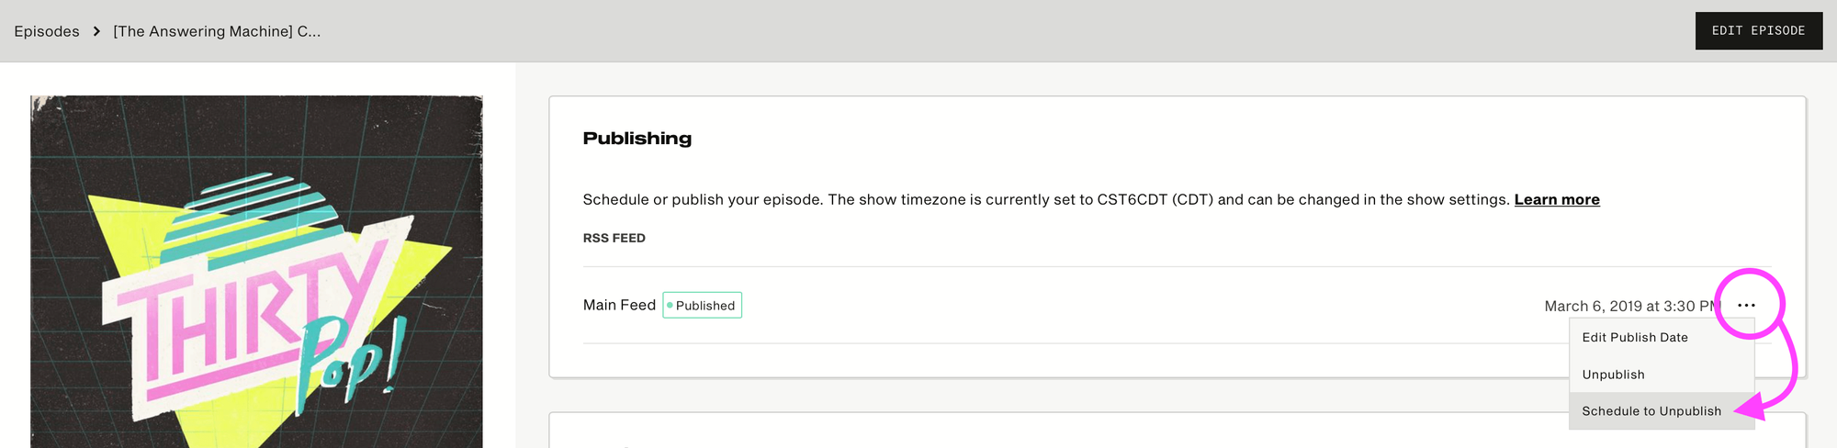The height and width of the screenshot is (448, 1837).
Task: Open the three-dot menu for Main Feed
Action: point(1746,305)
